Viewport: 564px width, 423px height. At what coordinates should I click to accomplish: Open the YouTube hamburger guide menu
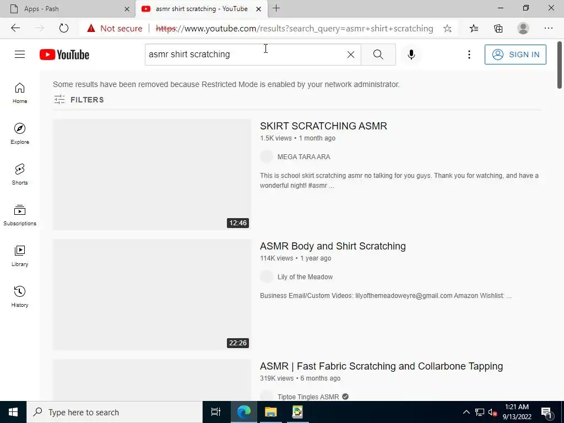tap(20, 55)
